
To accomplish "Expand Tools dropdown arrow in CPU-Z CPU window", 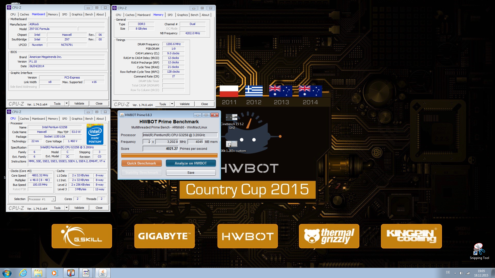I will click(67, 208).
